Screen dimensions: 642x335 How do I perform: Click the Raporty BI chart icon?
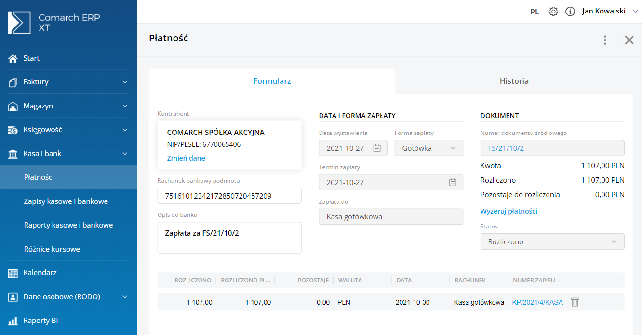tap(13, 321)
